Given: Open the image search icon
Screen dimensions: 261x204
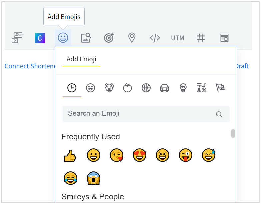Looking at the screenshot, I should click(x=86, y=38).
